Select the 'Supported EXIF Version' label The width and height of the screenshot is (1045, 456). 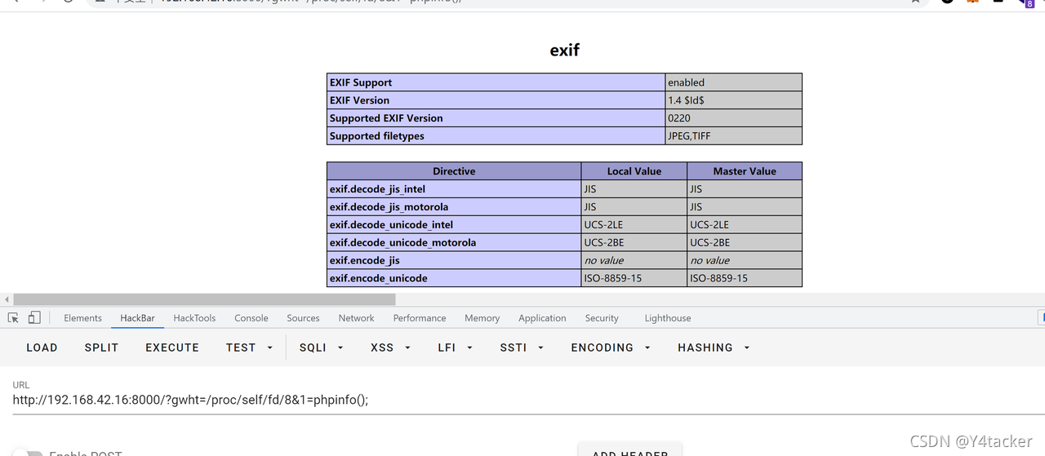click(386, 118)
